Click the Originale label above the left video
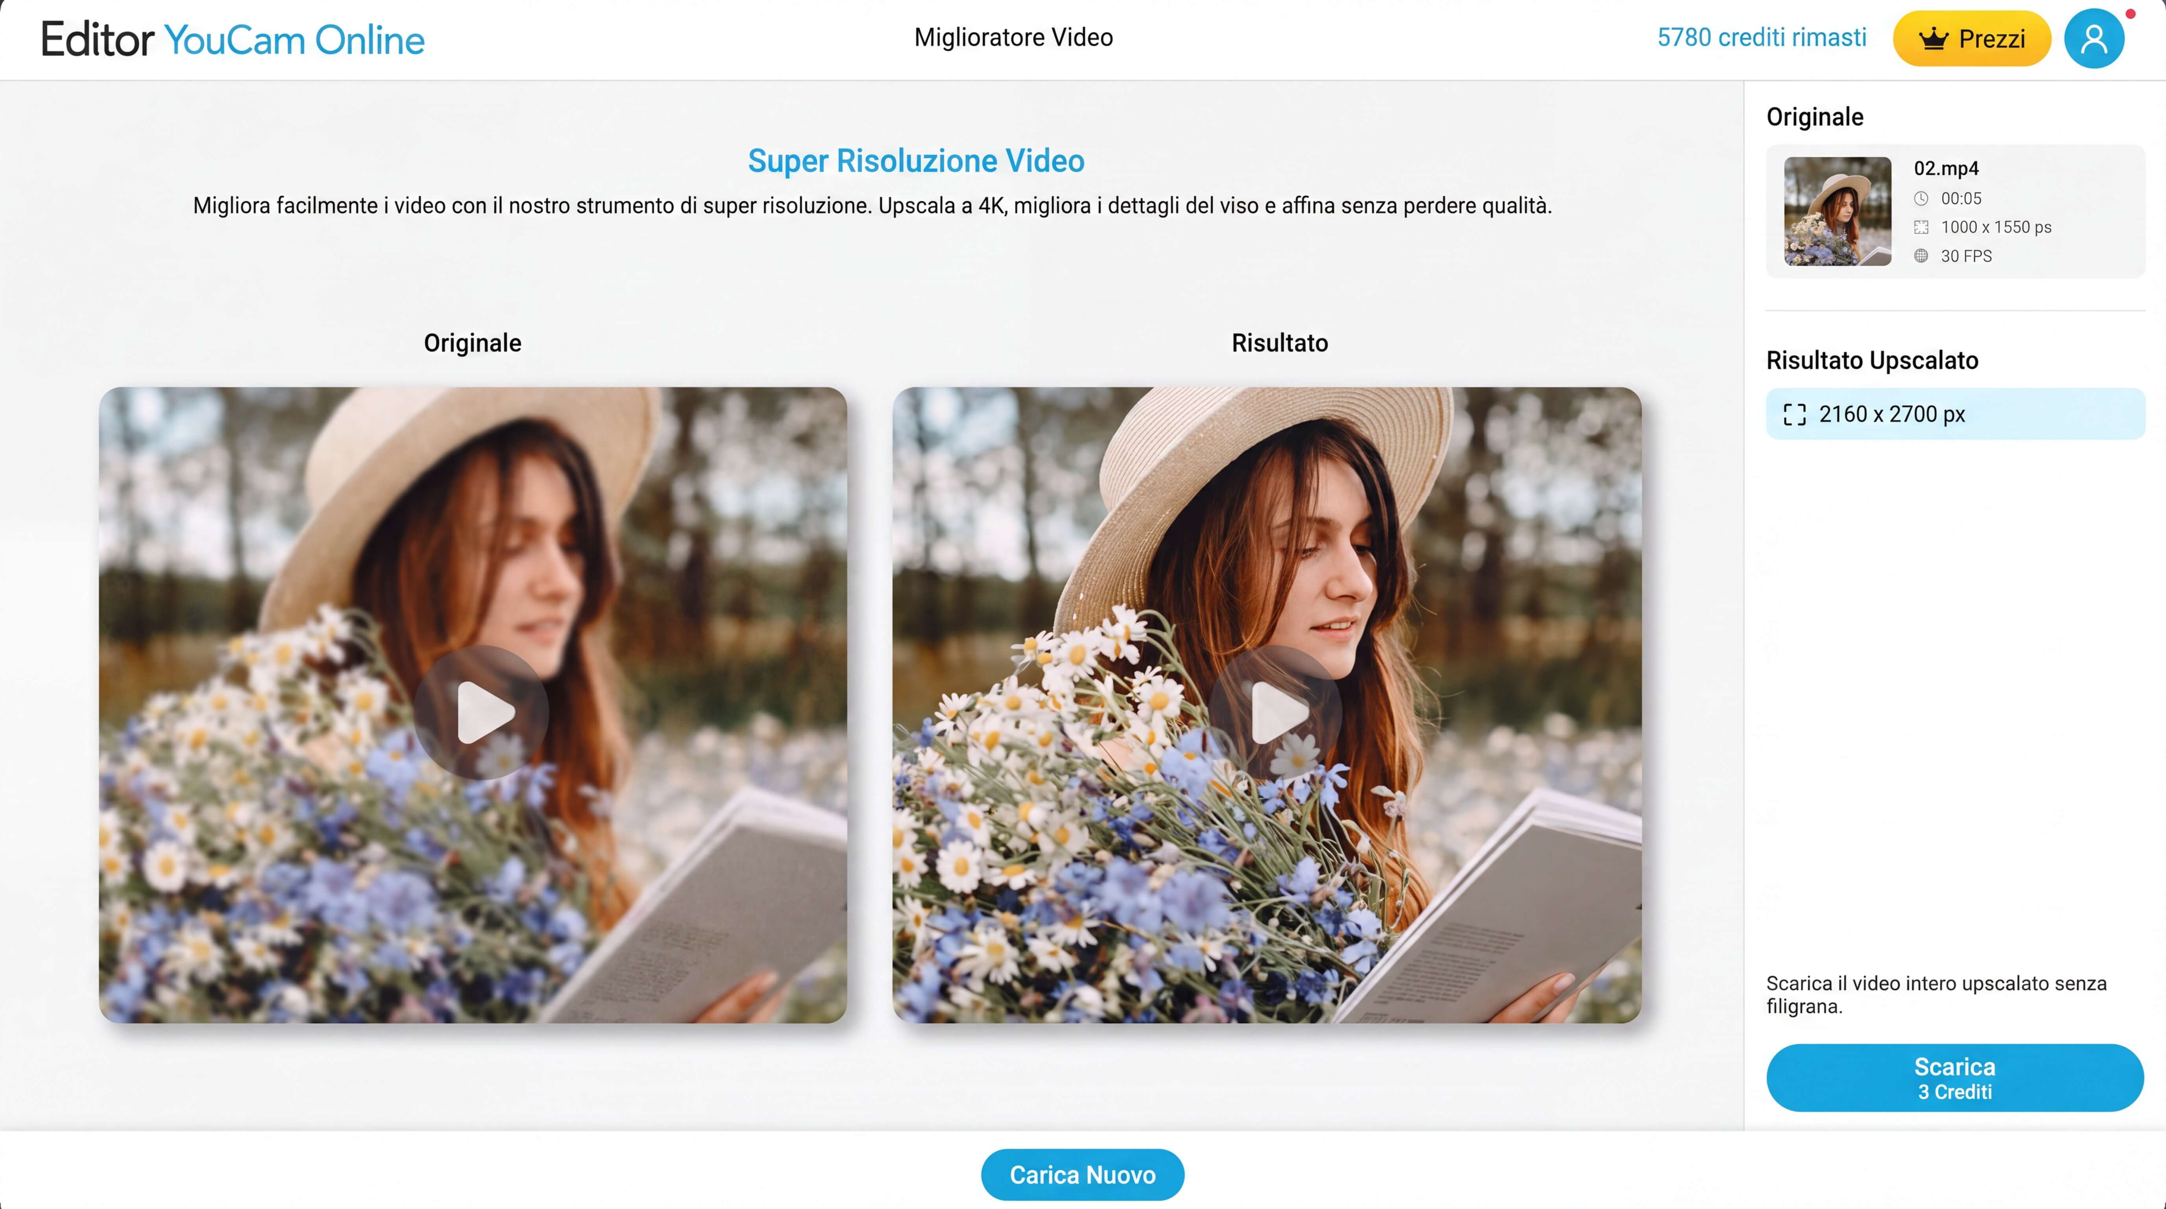Viewport: 2166px width, 1209px height. pyautogui.click(x=473, y=343)
